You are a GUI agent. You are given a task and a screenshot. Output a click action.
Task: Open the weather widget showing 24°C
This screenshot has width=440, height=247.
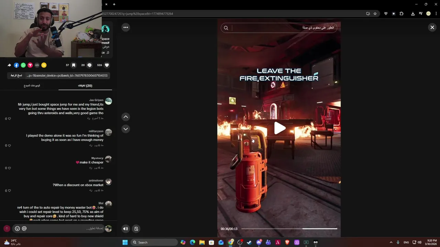click(12, 243)
